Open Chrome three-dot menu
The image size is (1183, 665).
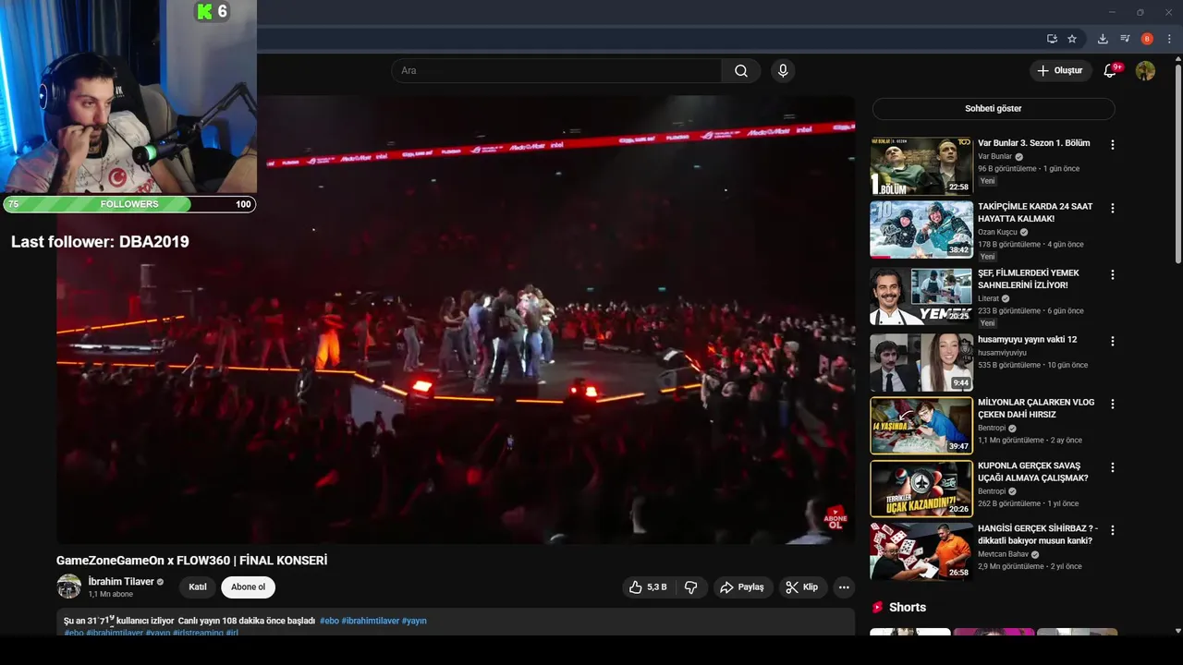(1169, 39)
